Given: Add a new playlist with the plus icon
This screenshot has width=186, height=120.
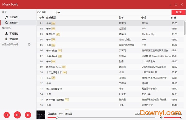Looking at the screenshot, I should coord(29,44).
